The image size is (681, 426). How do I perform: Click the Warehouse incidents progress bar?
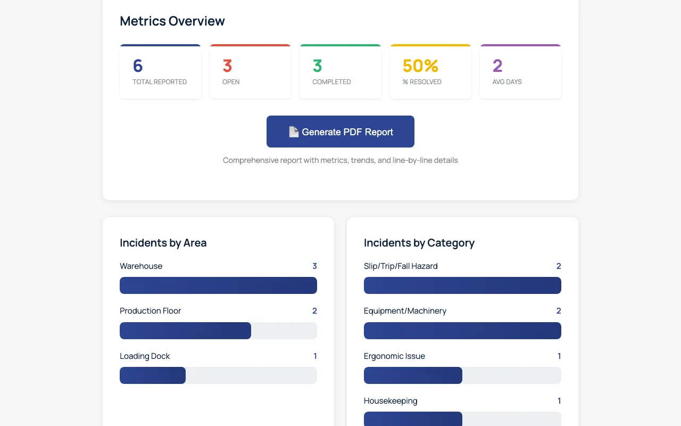point(218,285)
